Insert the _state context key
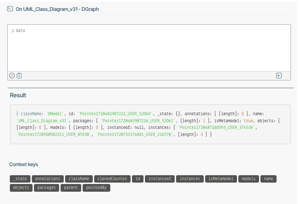This screenshot has width=300, height=204. pyautogui.click(x=20, y=179)
